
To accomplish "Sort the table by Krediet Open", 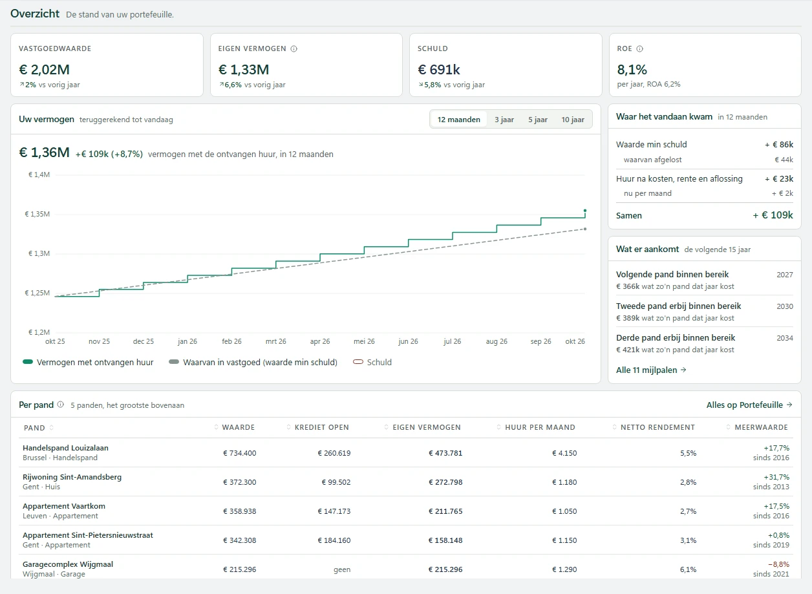I will (x=318, y=427).
